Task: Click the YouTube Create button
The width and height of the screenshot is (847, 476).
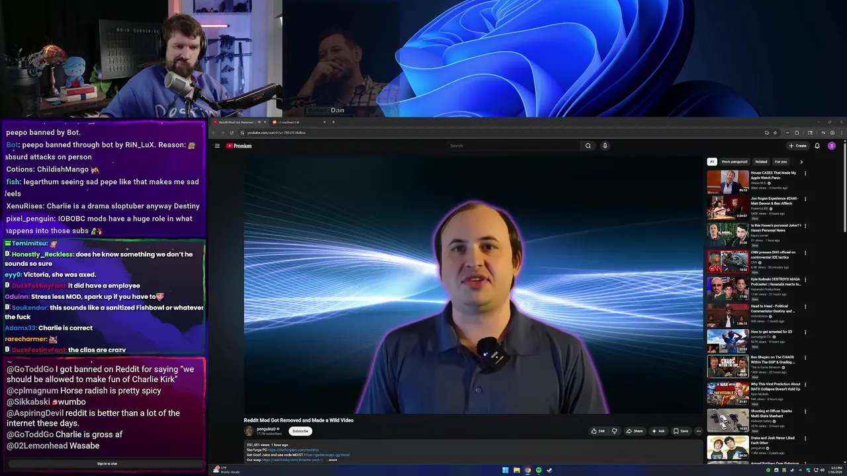Action: pyautogui.click(x=798, y=146)
